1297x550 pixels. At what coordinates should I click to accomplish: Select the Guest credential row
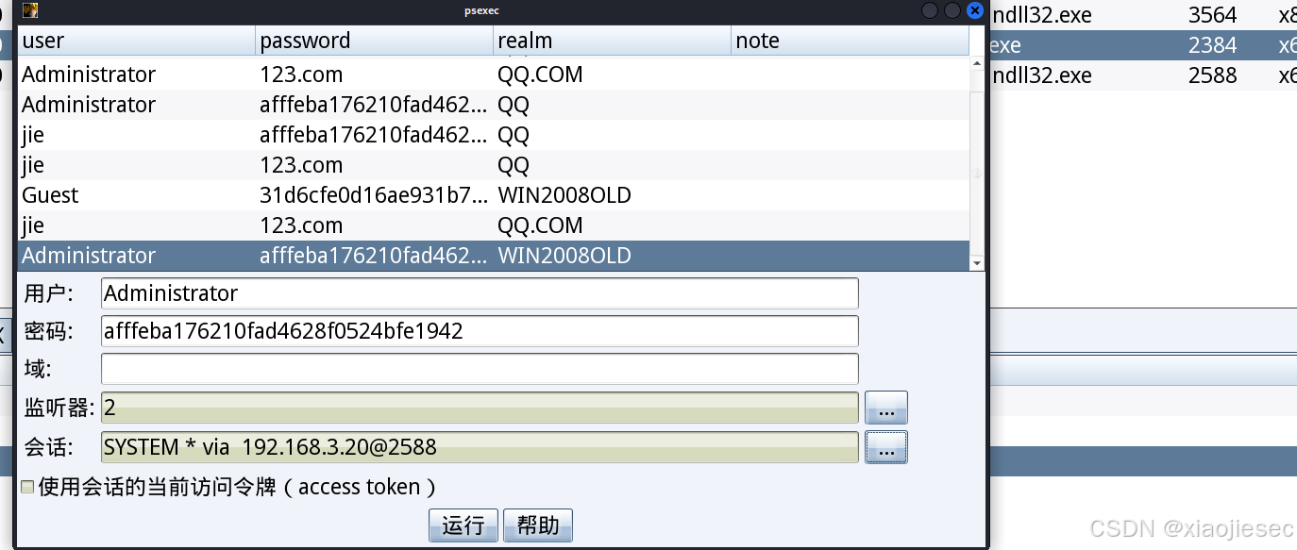[494, 195]
